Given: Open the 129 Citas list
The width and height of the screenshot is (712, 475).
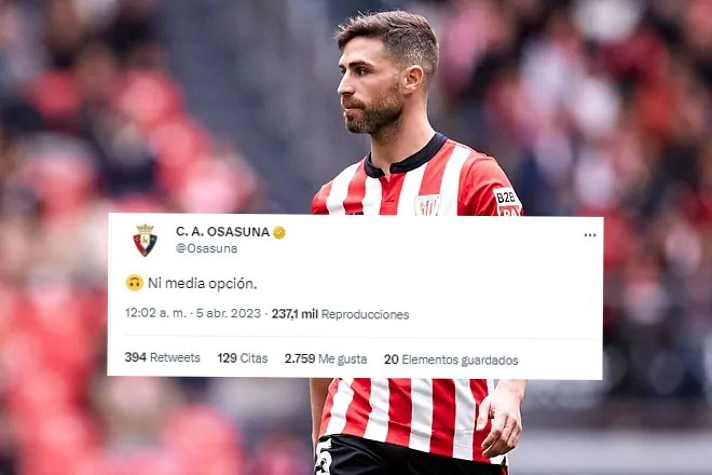Looking at the screenshot, I should [x=243, y=358].
